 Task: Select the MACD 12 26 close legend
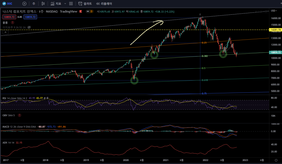click(19, 127)
